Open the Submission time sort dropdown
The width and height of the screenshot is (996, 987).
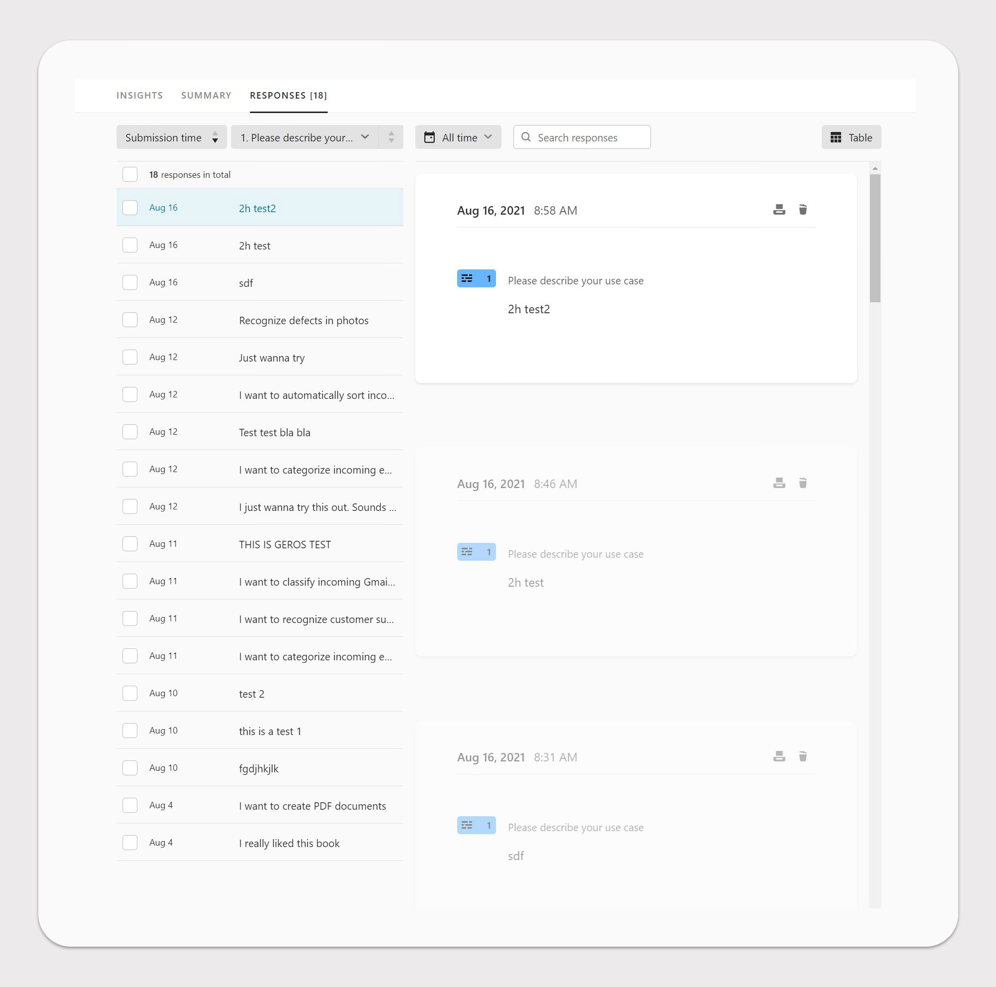point(172,137)
